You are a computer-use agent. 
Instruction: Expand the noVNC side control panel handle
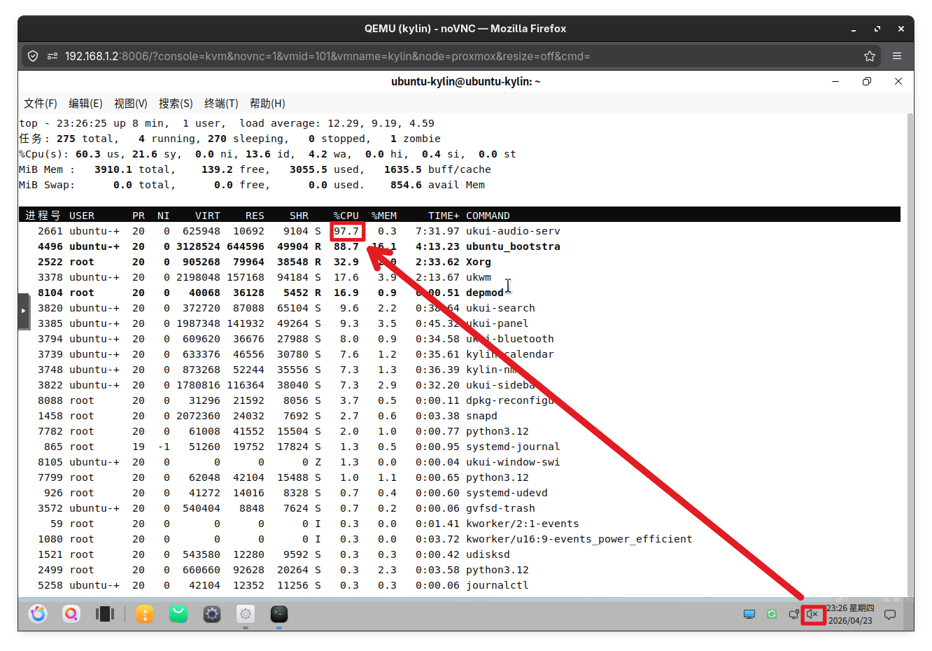[x=24, y=311]
